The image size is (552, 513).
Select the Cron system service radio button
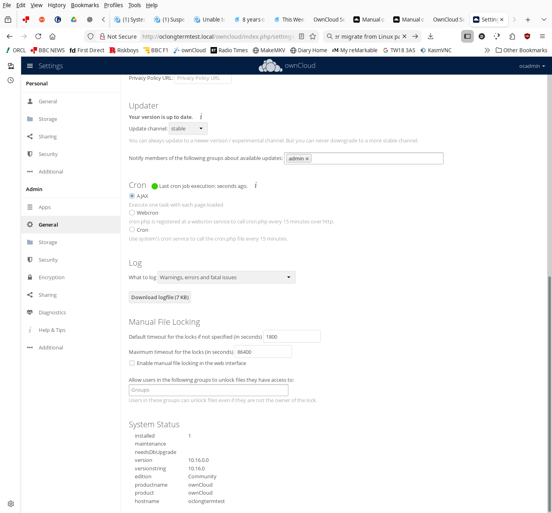[x=132, y=230]
